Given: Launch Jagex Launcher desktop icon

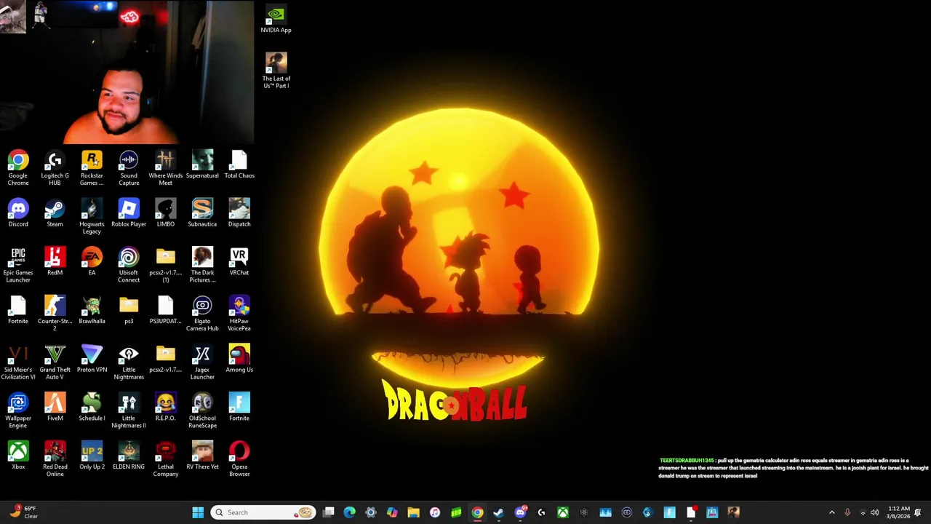Looking at the screenshot, I should point(202,362).
